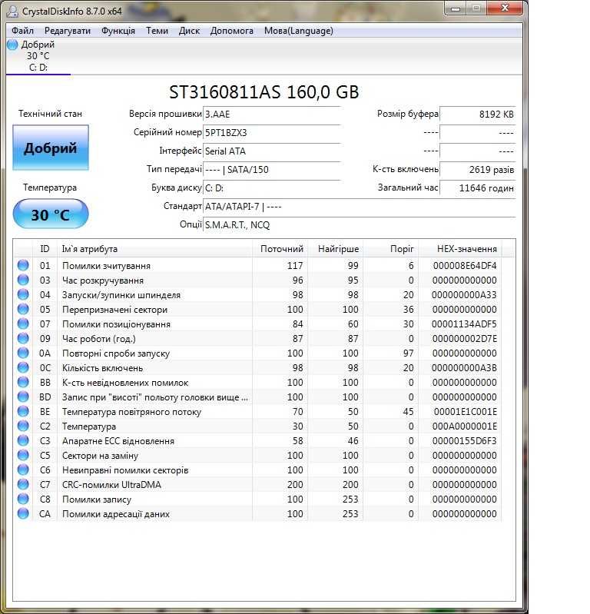Open the Теми menu

(x=157, y=31)
